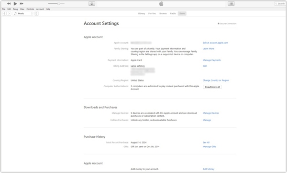The height and width of the screenshot is (173, 287).
Task: Click See All purchase history
Action: coord(206,142)
